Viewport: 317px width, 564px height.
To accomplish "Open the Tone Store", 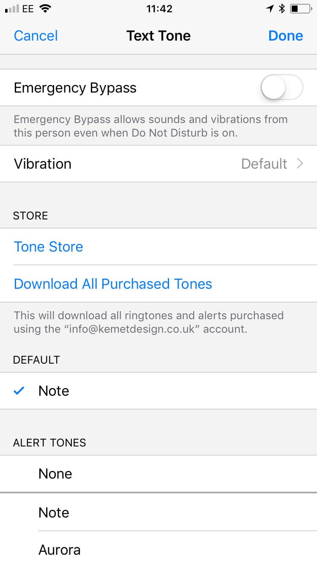I will pos(49,247).
